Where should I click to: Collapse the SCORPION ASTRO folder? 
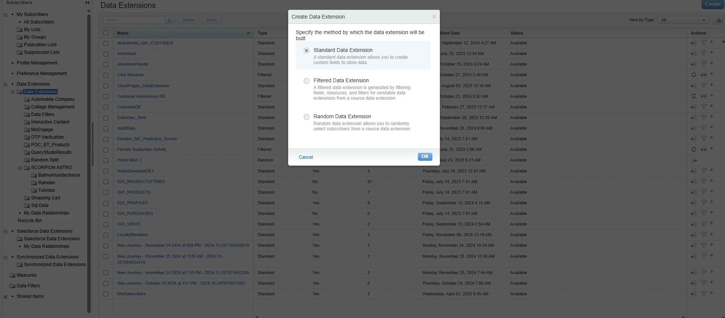(x=20, y=168)
